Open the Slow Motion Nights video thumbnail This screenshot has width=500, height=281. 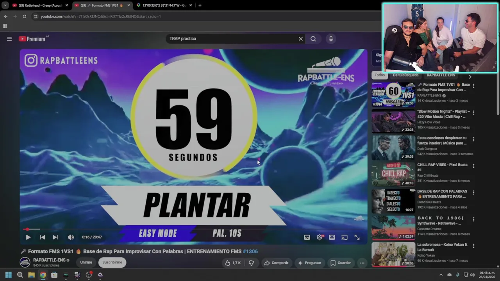click(393, 121)
